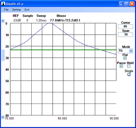Screen dimensions: 136x128
Task: Click the GigaSt title bar app icon
Action: pos(3,4)
